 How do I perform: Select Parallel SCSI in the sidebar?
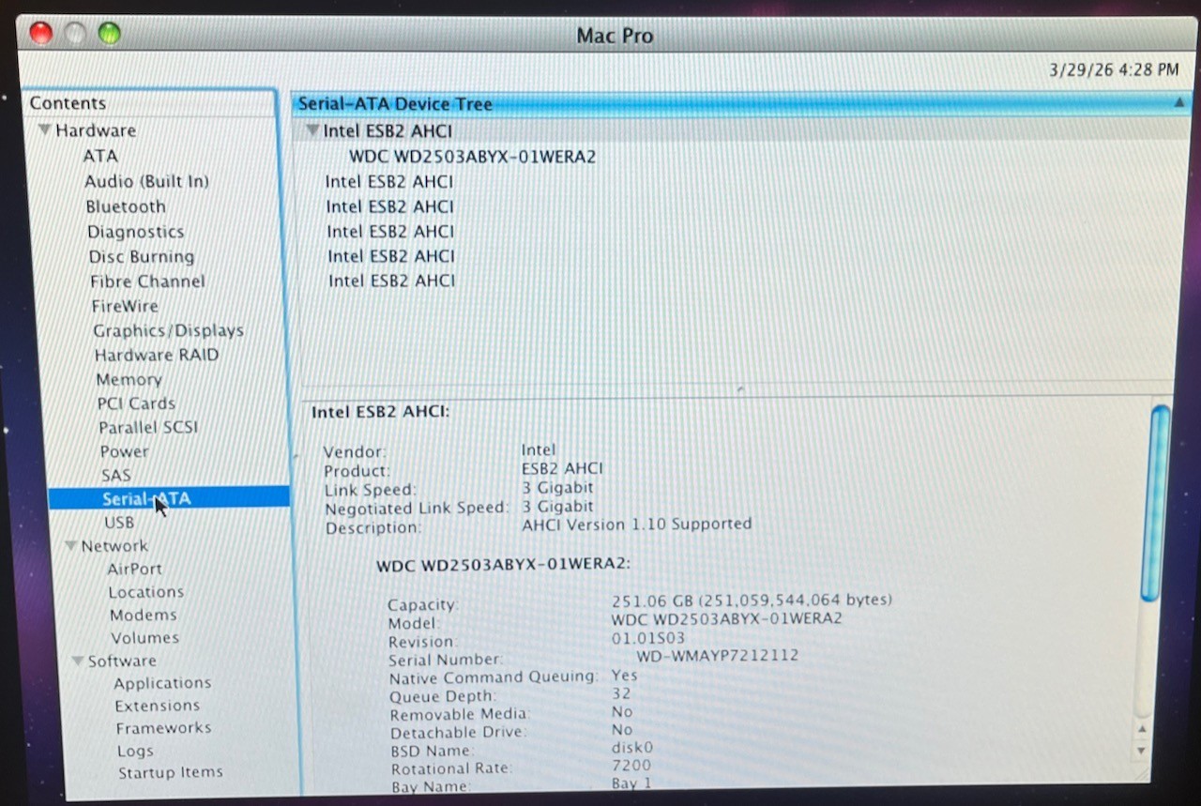tap(148, 427)
